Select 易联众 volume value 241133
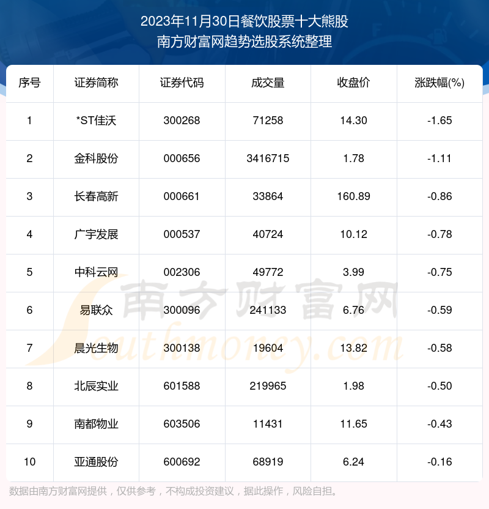The width and height of the screenshot is (489, 509). click(268, 310)
